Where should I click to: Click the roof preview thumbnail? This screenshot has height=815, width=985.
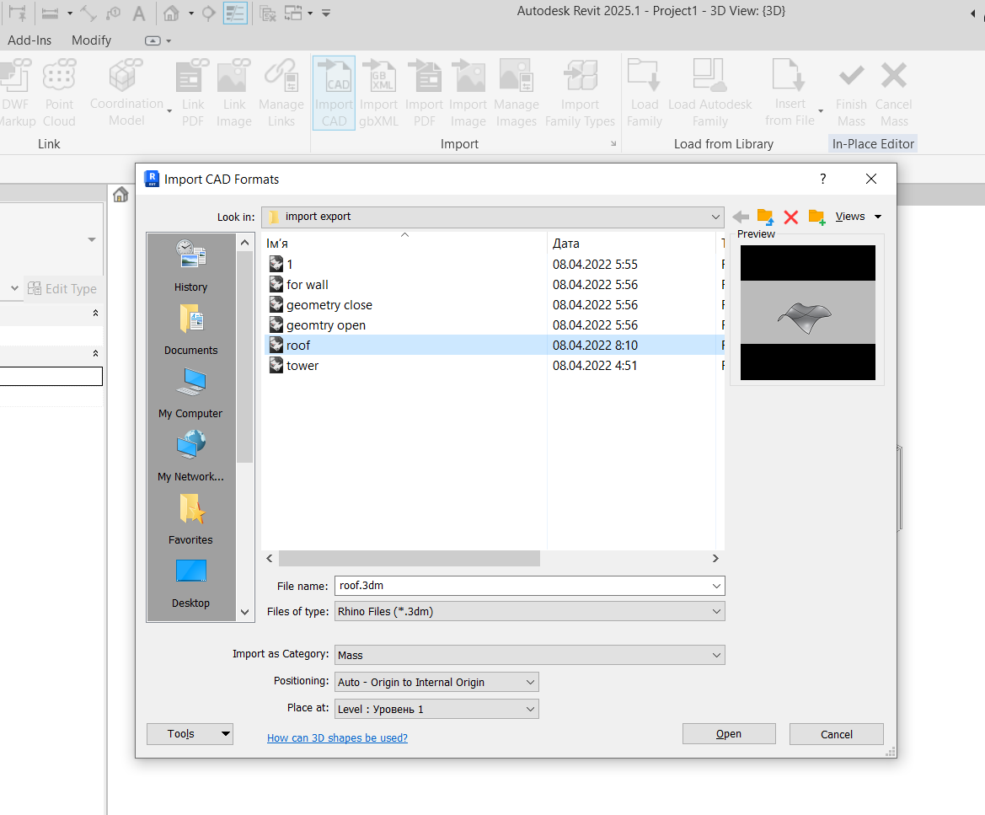coord(807,313)
